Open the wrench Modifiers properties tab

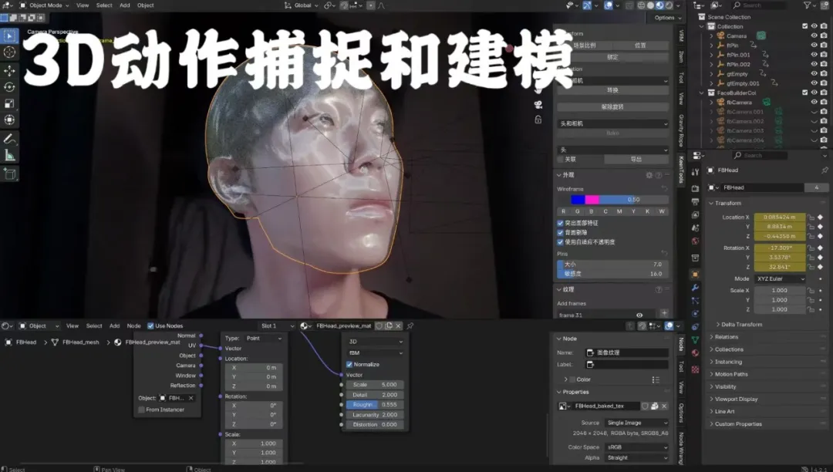[x=695, y=288]
